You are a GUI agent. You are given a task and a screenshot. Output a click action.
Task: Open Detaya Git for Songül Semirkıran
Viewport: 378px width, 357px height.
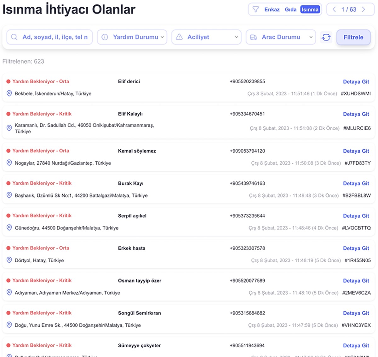[x=356, y=313]
